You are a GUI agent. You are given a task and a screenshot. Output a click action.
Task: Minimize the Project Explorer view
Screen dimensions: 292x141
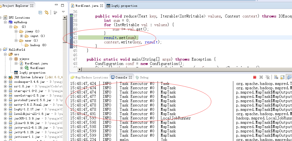57,5
